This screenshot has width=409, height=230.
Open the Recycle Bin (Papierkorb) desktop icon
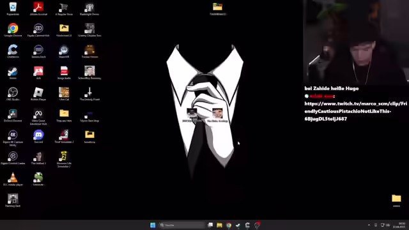[13, 8]
